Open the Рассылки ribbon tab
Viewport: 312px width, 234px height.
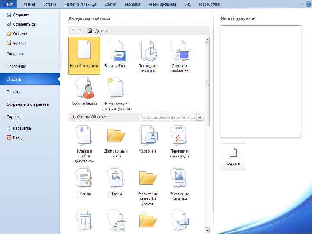(132, 4)
